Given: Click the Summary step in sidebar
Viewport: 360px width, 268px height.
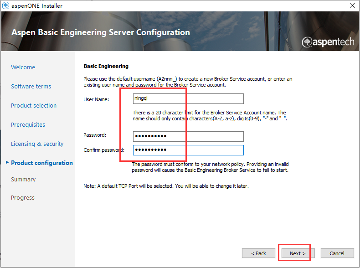Looking at the screenshot, I should (x=23, y=180).
